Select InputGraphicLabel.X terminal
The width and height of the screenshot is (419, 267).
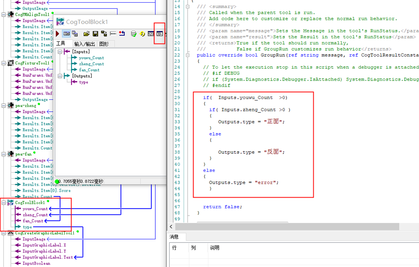(44, 245)
